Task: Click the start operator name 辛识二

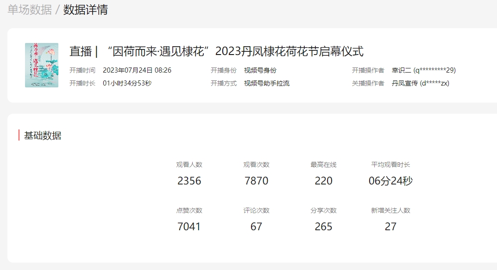Action: (402, 70)
